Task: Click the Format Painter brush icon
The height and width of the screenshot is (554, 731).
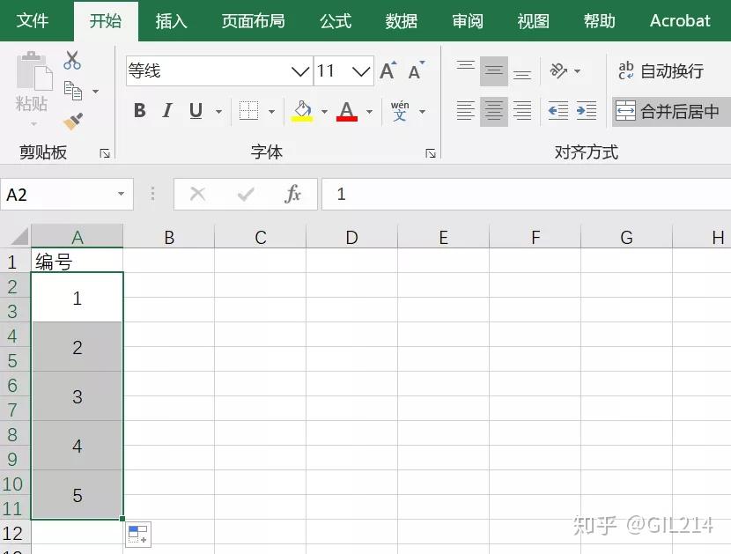Action: (x=73, y=122)
